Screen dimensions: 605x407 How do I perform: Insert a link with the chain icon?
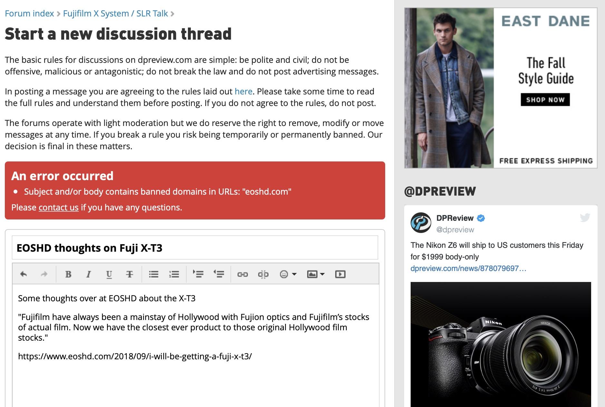pyautogui.click(x=243, y=274)
